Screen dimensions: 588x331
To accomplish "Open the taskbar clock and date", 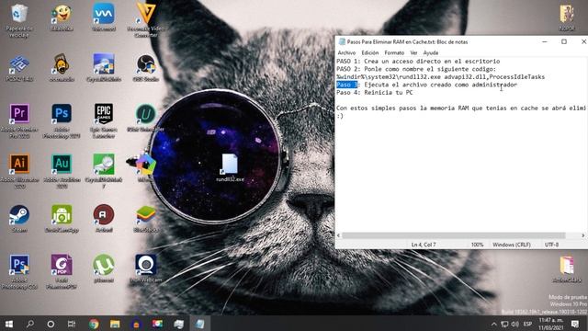I will tap(551, 324).
